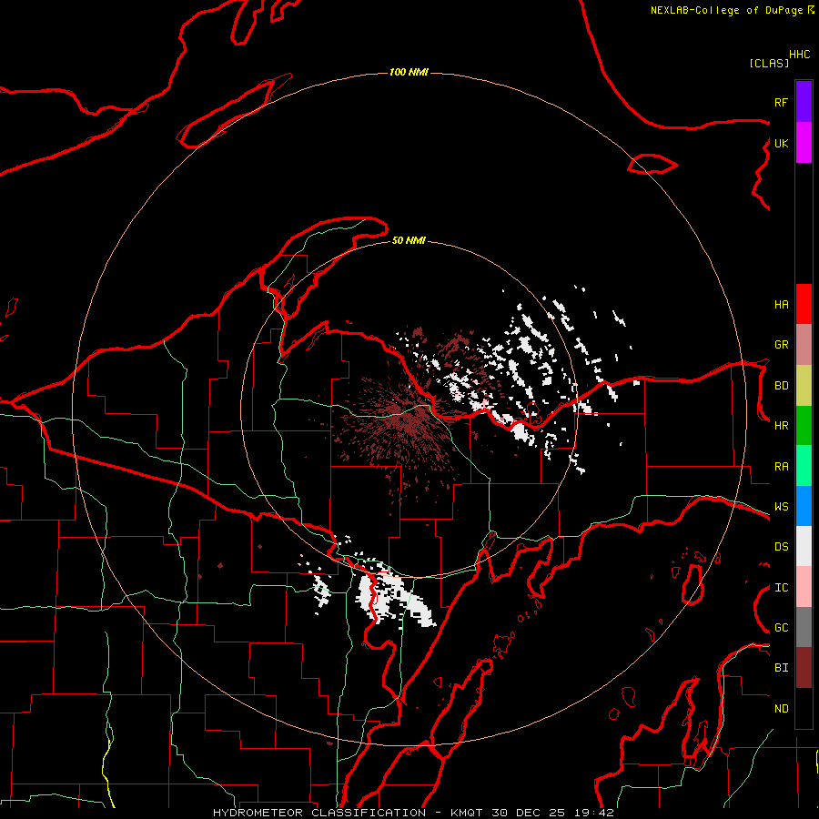Image resolution: width=819 pixels, height=819 pixels.
Task: Click the GC legend label
Action: (x=781, y=628)
